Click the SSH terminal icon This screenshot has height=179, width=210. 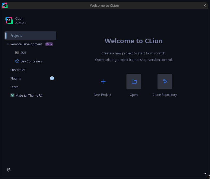pyautogui.click(x=17, y=53)
